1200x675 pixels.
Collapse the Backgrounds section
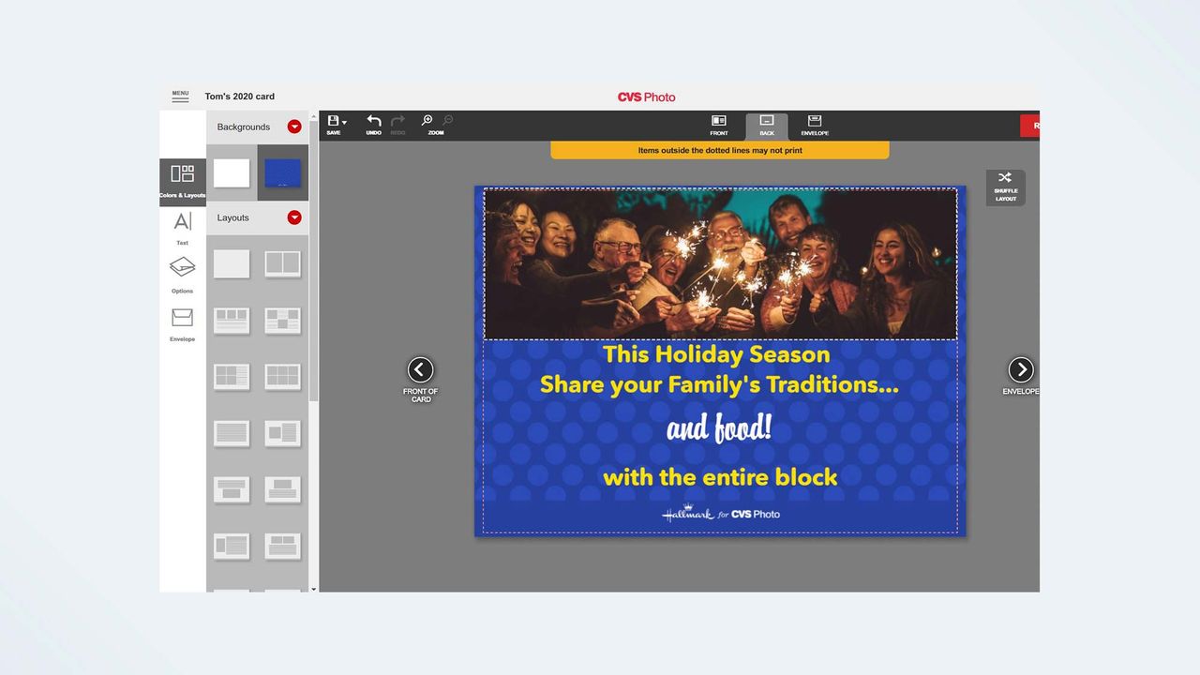(x=294, y=127)
